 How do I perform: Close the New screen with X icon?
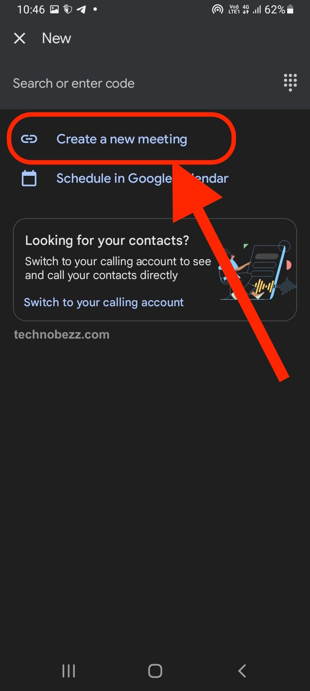click(x=19, y=38)
